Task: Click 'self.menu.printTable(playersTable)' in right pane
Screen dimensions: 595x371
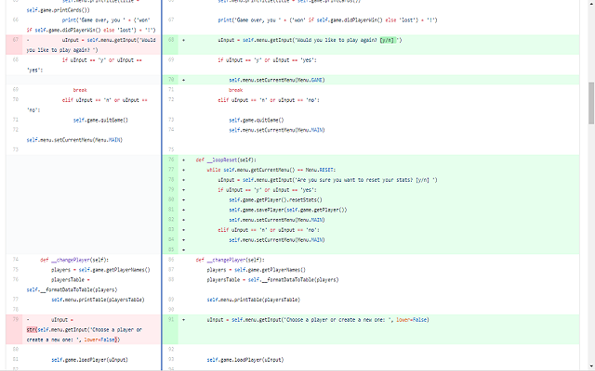Action: pyautogui.click(x=253, y=300)
